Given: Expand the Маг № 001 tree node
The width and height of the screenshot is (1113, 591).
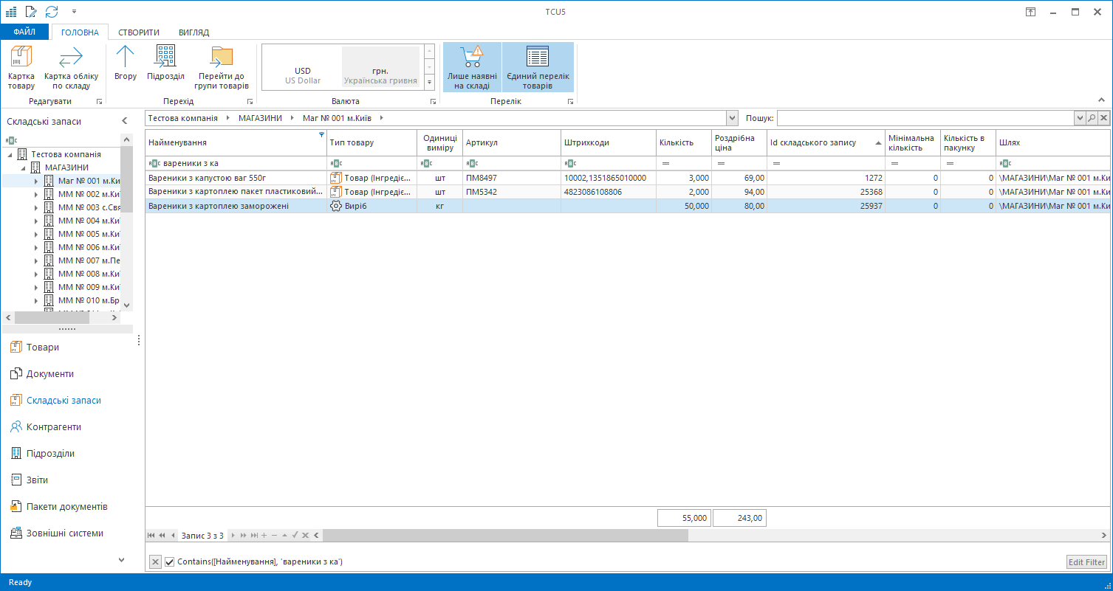Looking at the screenshot, I should pyautogui.click(x=36, y=181).
